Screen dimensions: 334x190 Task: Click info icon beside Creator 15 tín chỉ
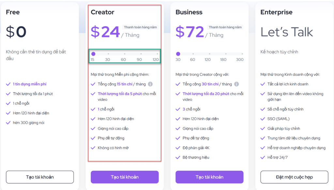point(150,84)
